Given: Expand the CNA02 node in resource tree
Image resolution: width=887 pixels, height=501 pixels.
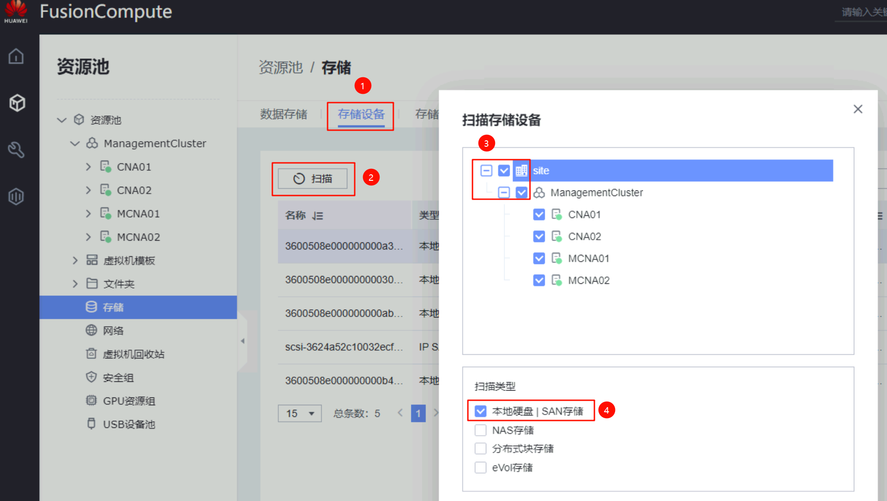Looking at the screenshot, I should [x=88, y=190].
